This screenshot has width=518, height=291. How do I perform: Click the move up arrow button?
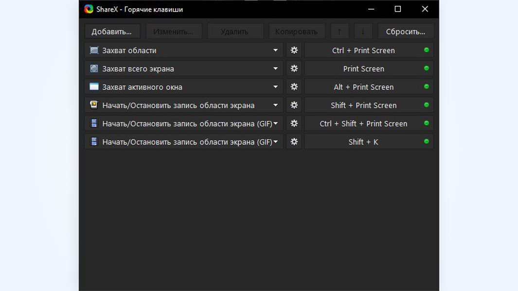point(339,32)
